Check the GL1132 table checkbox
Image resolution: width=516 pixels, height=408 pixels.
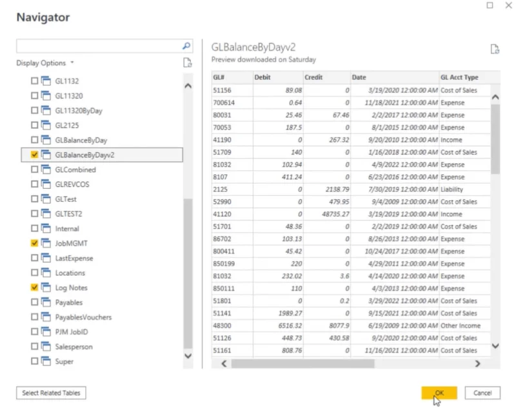(x=34, y=81)
